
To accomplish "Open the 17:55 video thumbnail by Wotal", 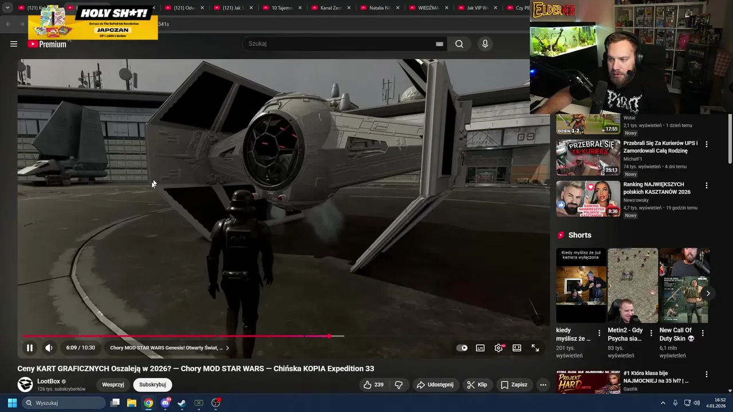I will (x=588, y=124).
